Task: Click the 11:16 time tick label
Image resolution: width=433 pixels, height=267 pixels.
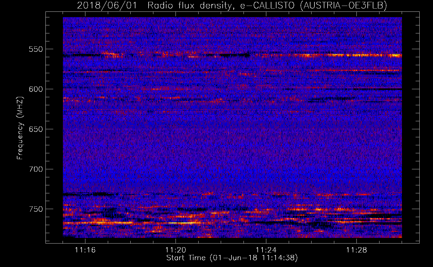Action: [85, 250]
